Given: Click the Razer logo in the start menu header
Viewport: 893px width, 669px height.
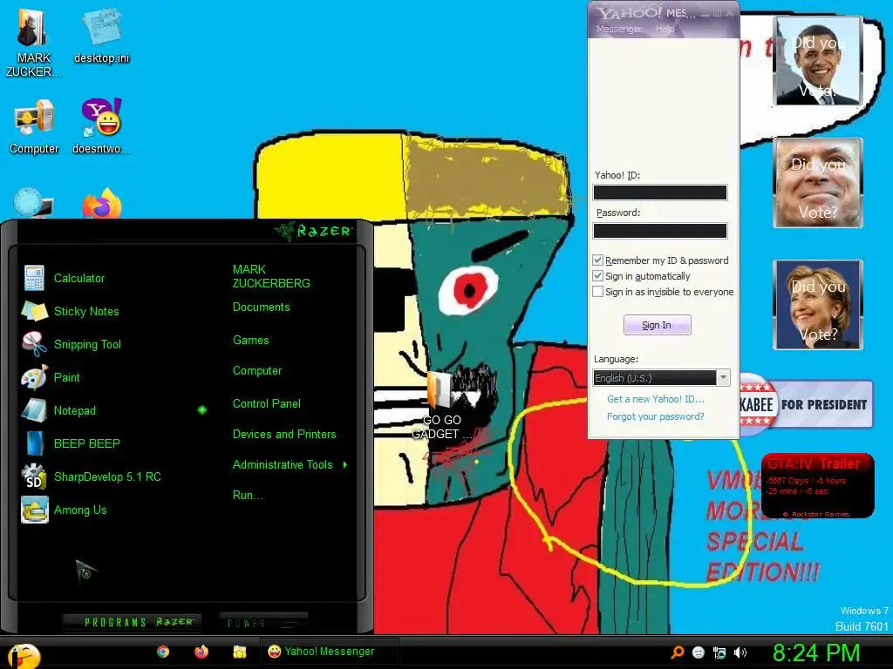Looking at the screenshot, I should [313, 230].
